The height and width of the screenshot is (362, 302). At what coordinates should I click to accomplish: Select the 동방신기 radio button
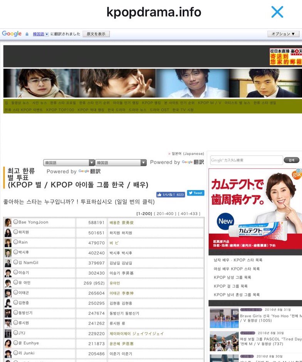click(x=16, y=312)
